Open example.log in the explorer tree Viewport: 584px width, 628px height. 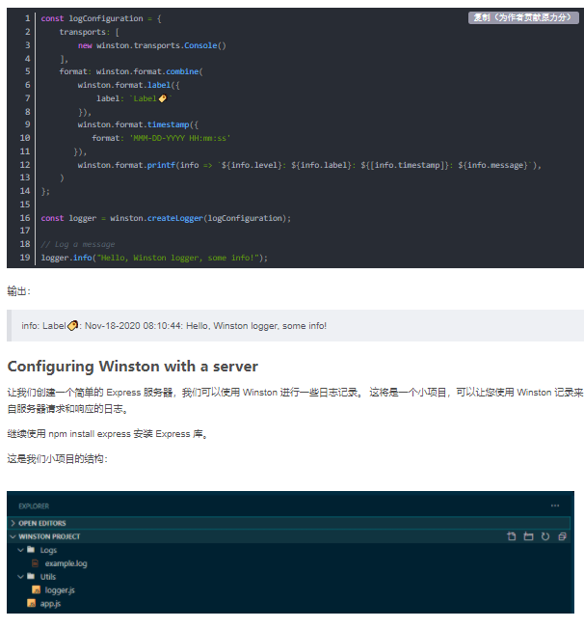click(x=66, y=563)
